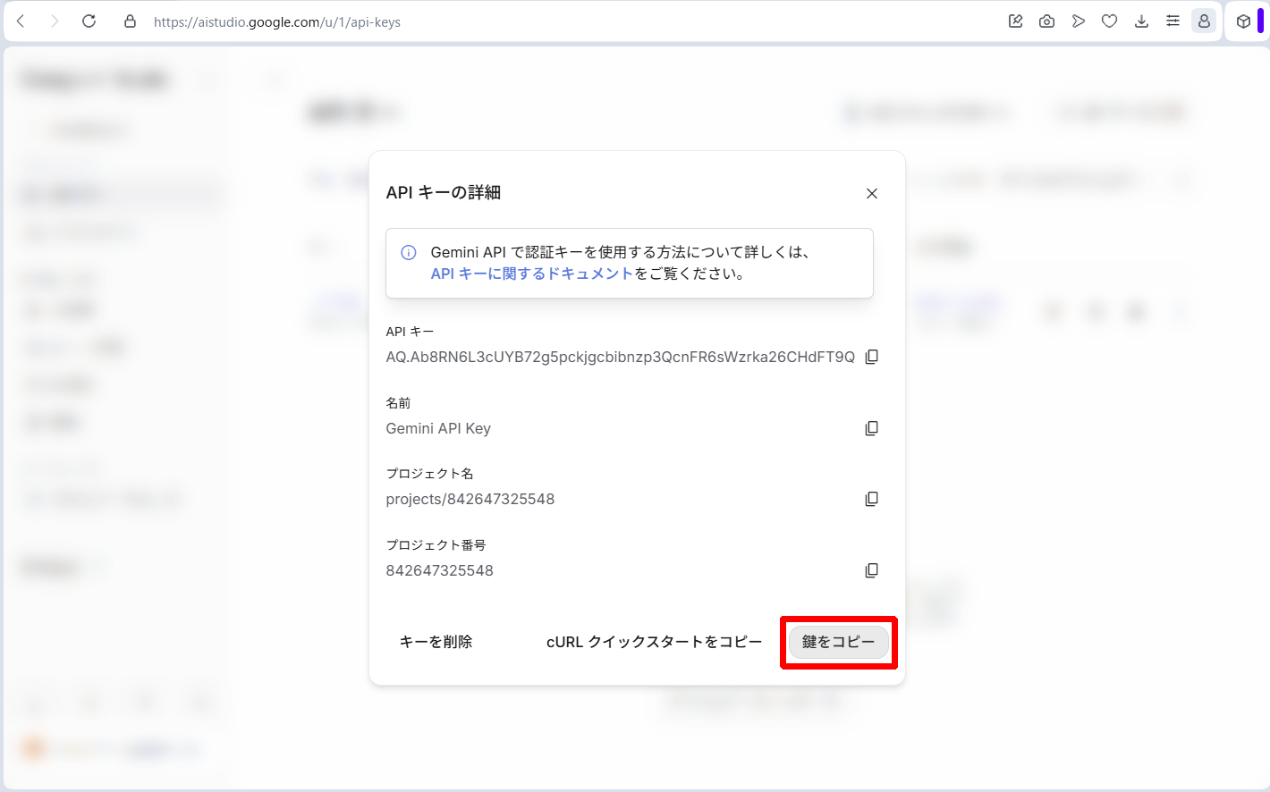Click the キーを削除 button
The image size is (1270, 792).
tap(436, 642)
